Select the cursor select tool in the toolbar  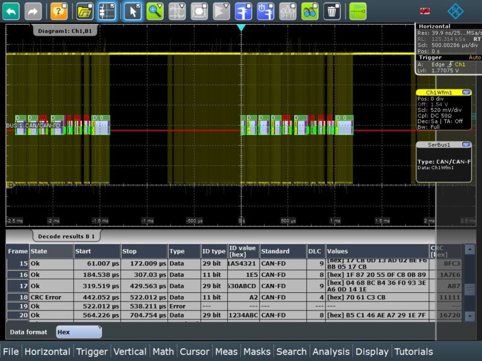[133, 11]
